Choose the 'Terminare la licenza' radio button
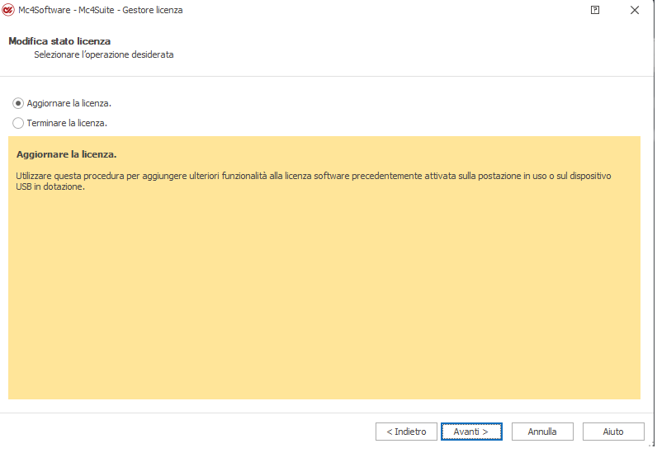Image resolution: width=657 pixels, height=453 pixels. coord(18,123)
